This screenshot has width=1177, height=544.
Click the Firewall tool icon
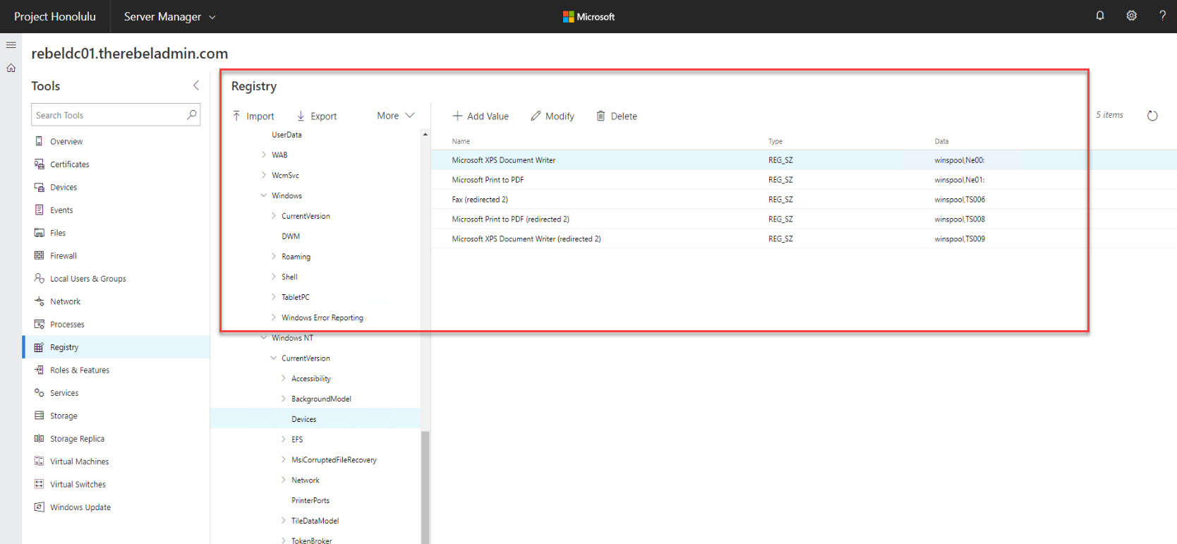39,255
